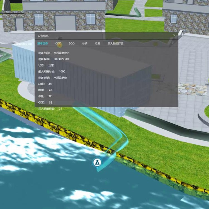Viewport: 209px width, 209px height.
Task: Select the device code 2023022507
Action: (61, 59)
